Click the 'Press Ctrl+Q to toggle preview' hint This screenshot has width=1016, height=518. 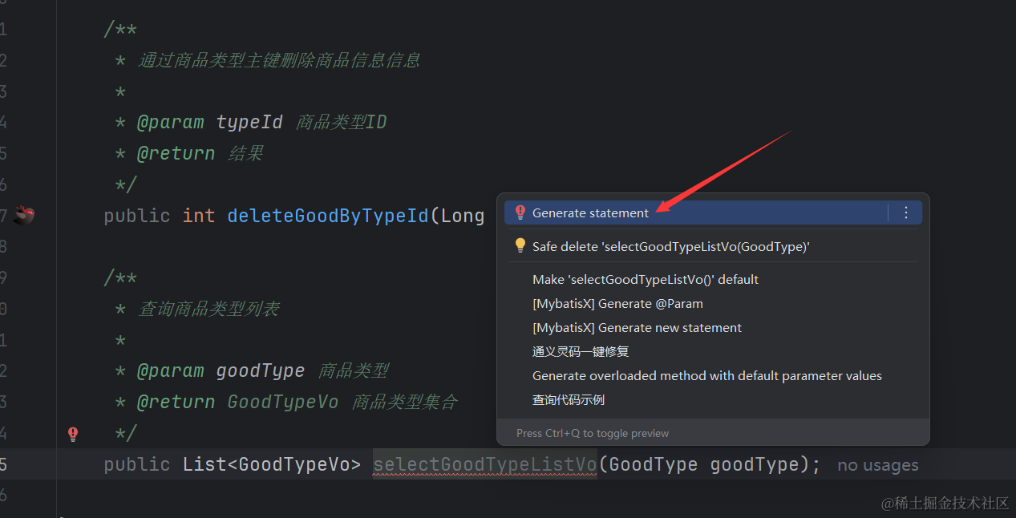click(x=592, y=433)
